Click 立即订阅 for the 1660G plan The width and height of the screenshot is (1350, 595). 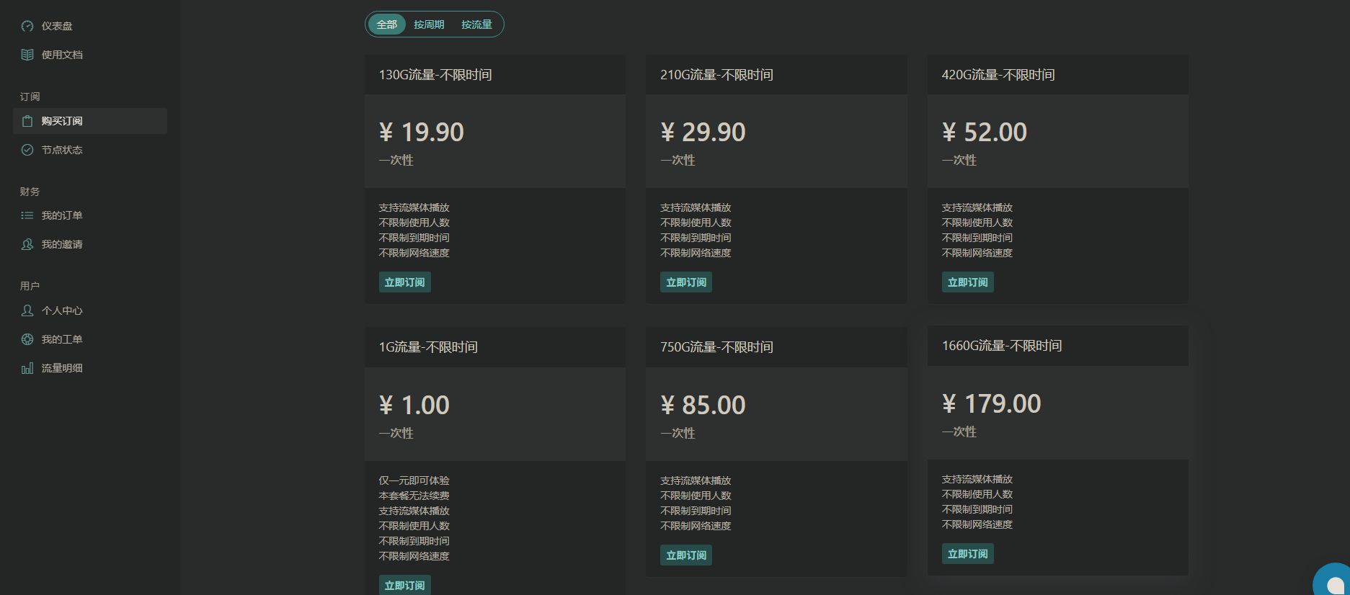point(968,554)
